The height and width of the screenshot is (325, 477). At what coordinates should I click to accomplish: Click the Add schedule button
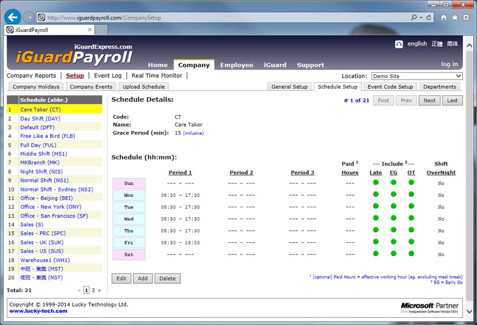[x=143, y=278]
